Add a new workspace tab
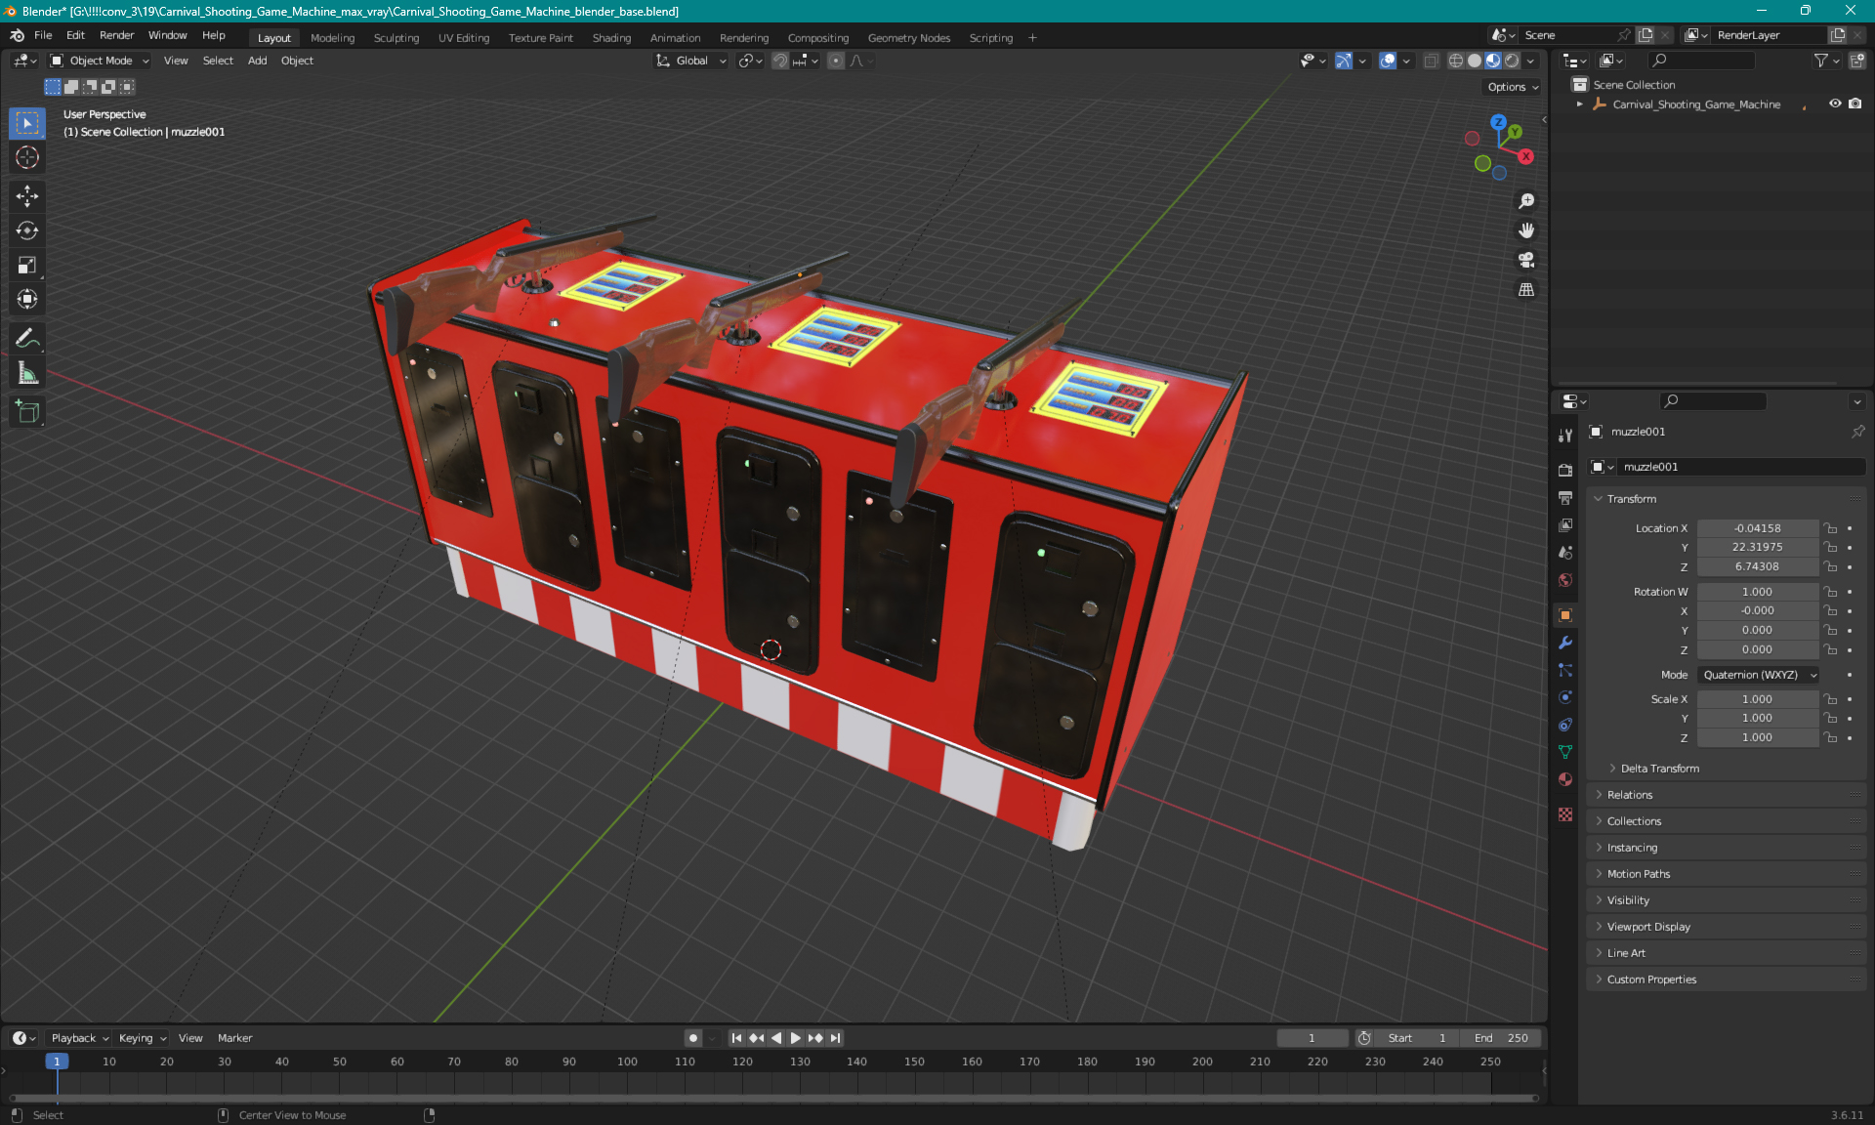1875x1125 pixels. pyautogui.click(x=1032, y=38)
